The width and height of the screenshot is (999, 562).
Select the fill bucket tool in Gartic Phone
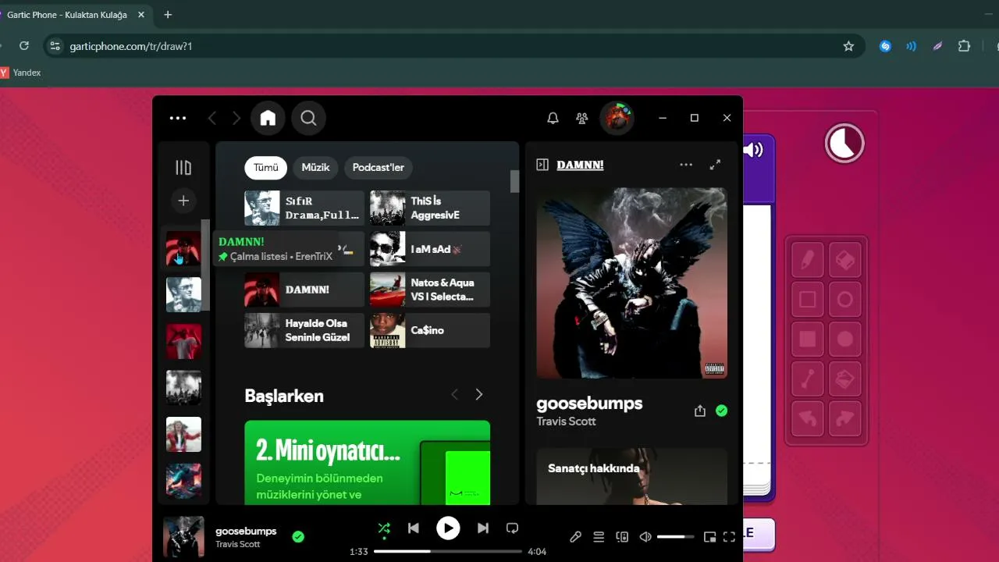[845, 379]
